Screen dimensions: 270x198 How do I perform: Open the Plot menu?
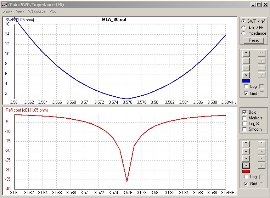point(53,11)
